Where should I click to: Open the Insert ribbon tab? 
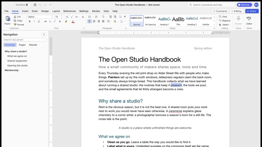[x=25, y=11]
